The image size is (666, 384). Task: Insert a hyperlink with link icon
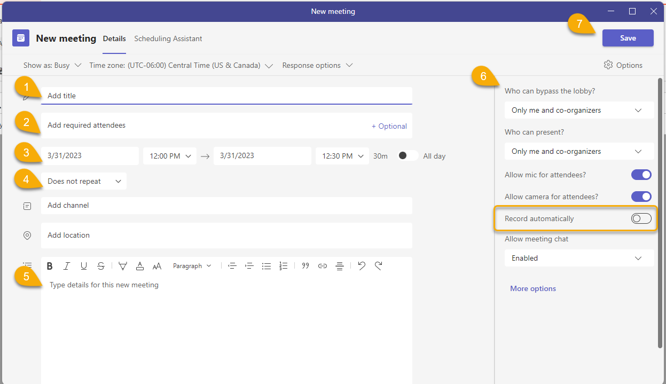pyautogui.click(x=323, y=266)
